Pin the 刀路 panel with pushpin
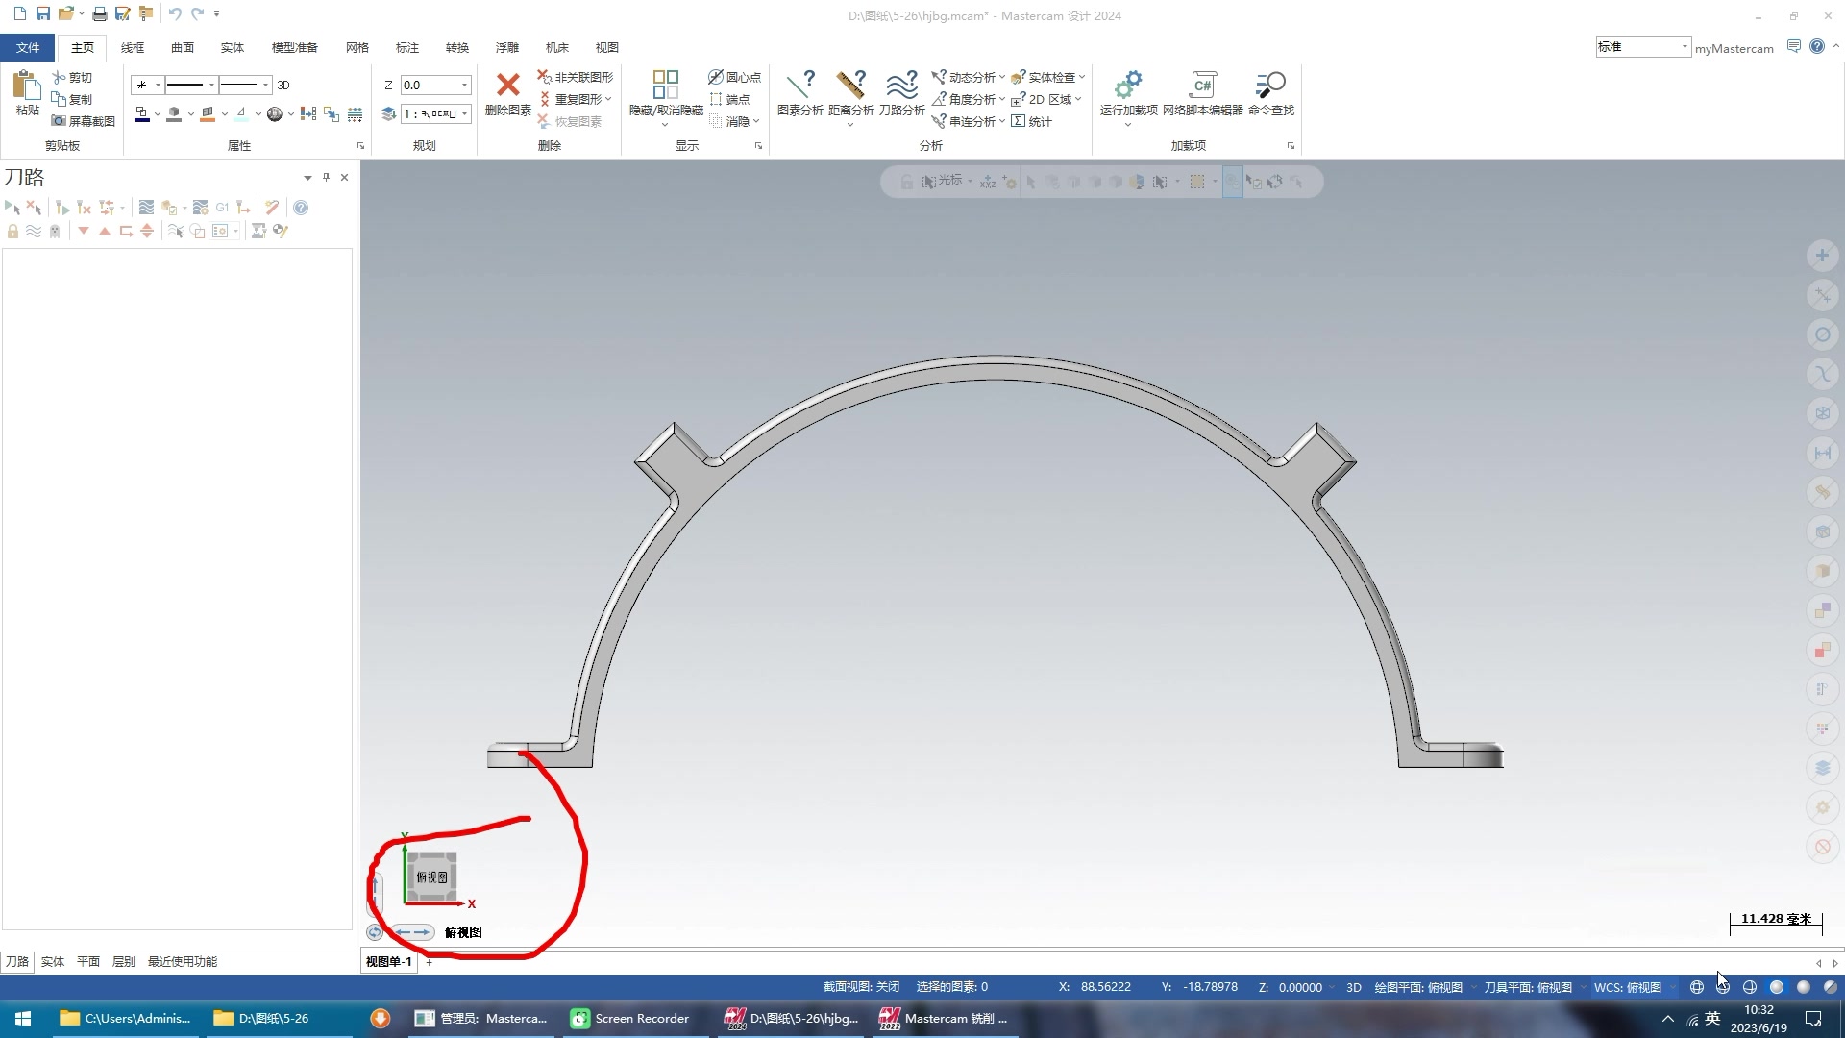This screenshot has width=1845, height=1038. 326,177
